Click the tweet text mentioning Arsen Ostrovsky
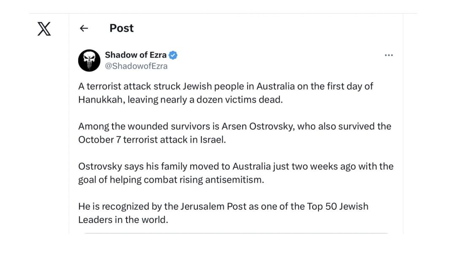This screenshot has width=454, height=254. (235, 132)
